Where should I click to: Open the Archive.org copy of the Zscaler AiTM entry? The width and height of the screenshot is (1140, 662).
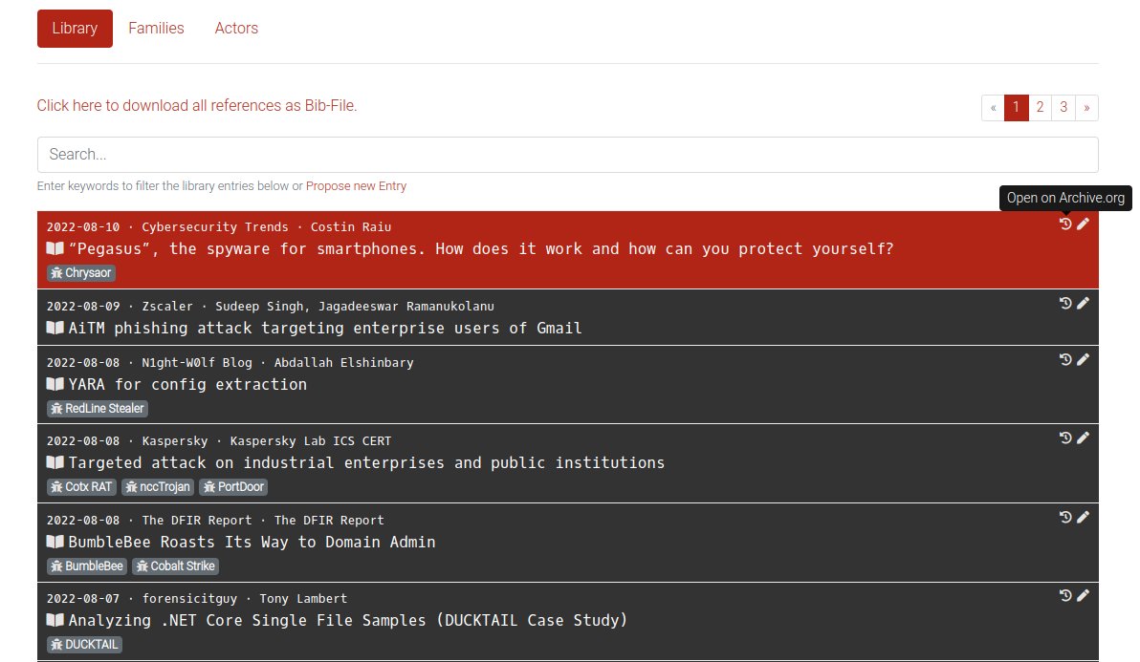click(1064, 303)
